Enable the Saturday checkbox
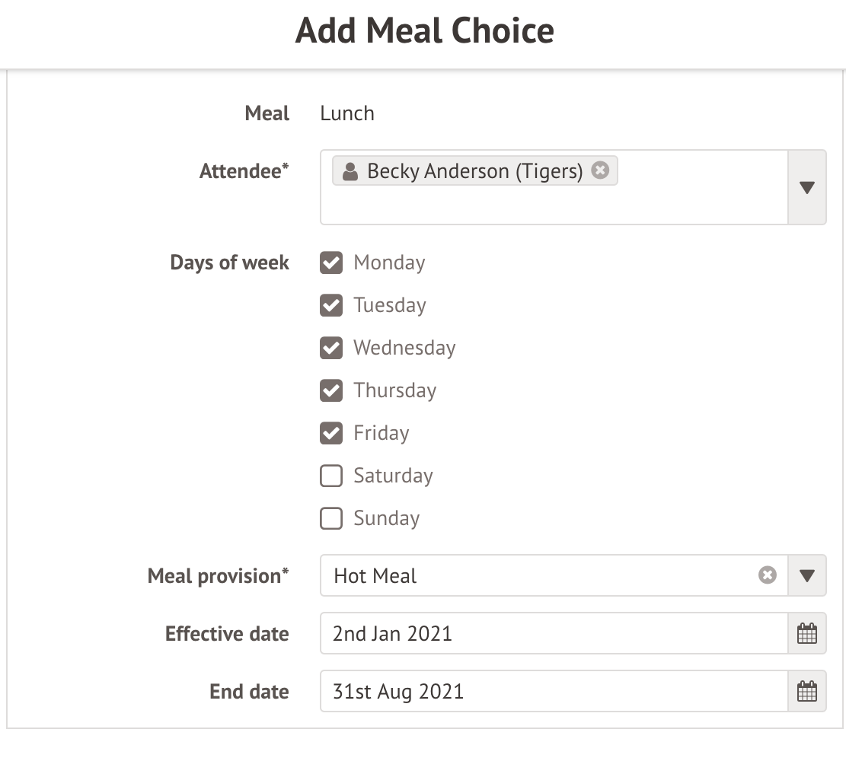The width and height of the screenshot is (846, 761). pos(331,476)
